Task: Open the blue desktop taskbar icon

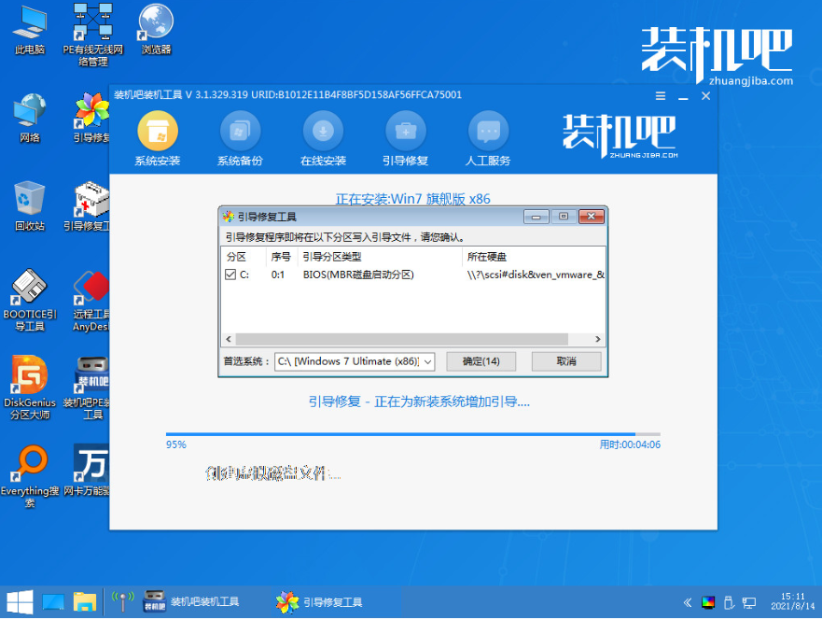Action: click(x=53, y=602)
